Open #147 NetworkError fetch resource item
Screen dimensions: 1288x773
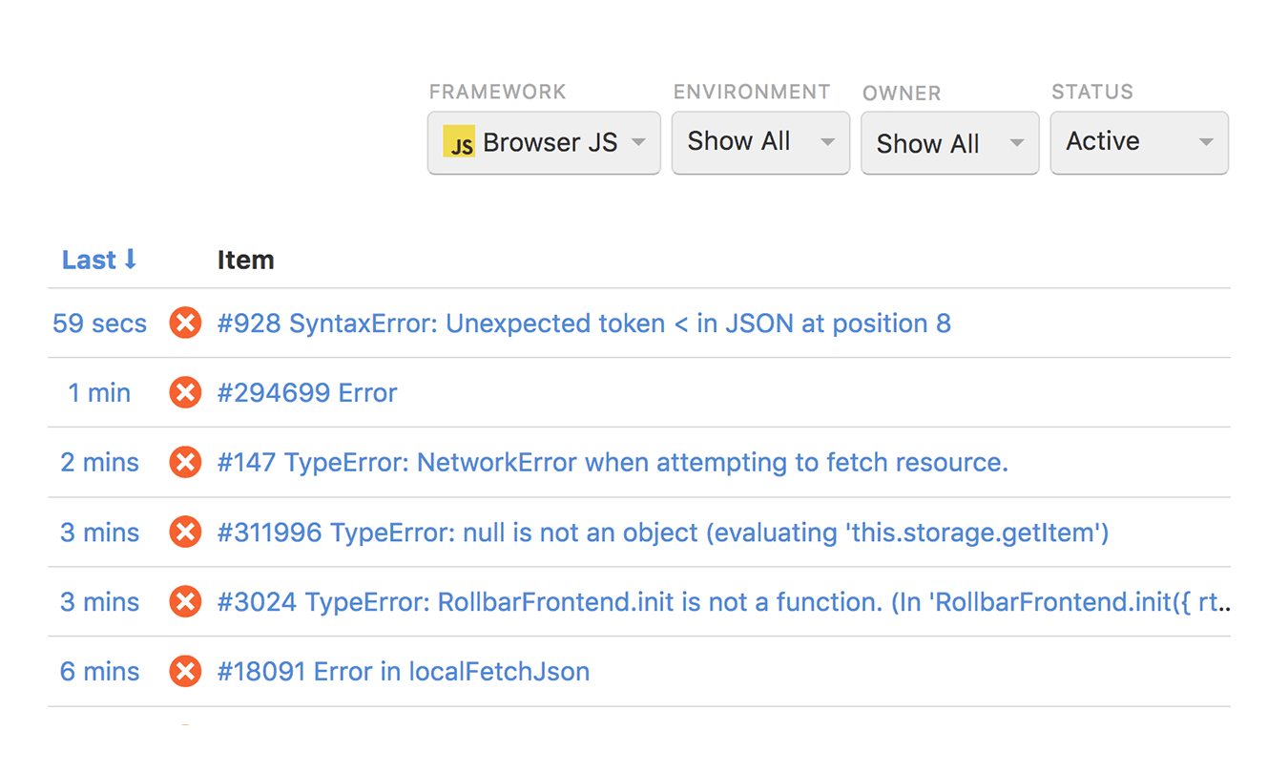pyautogui.click(x=613, y=463)
